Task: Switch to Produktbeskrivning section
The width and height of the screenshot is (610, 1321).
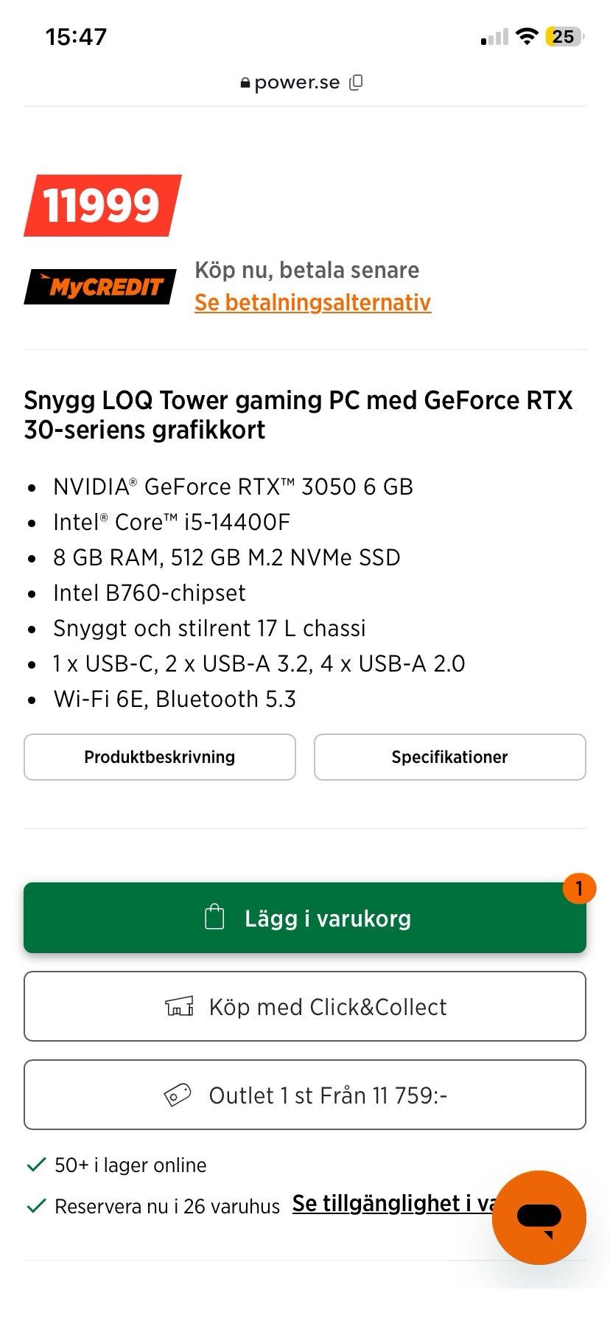Action: tap(159, 757)
